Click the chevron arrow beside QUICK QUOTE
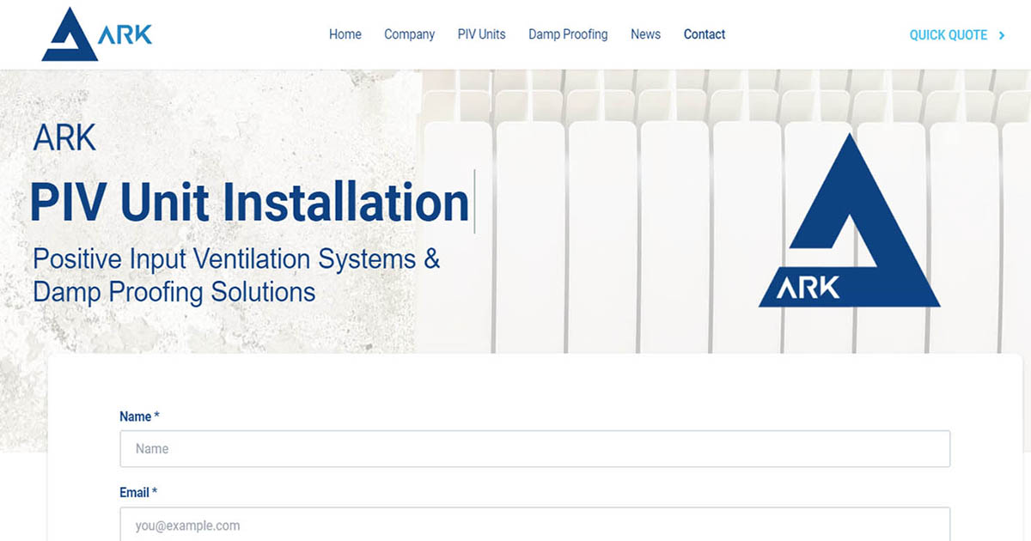This screenshot has height=541, width=1031. [1001, 35]
